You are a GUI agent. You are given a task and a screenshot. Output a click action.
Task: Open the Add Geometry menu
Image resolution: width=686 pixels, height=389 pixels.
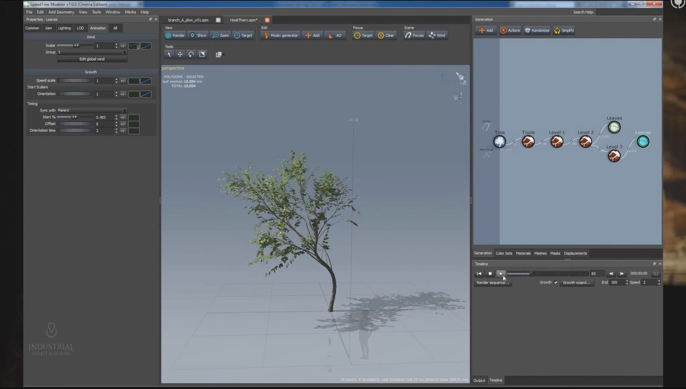pos(61,12)
